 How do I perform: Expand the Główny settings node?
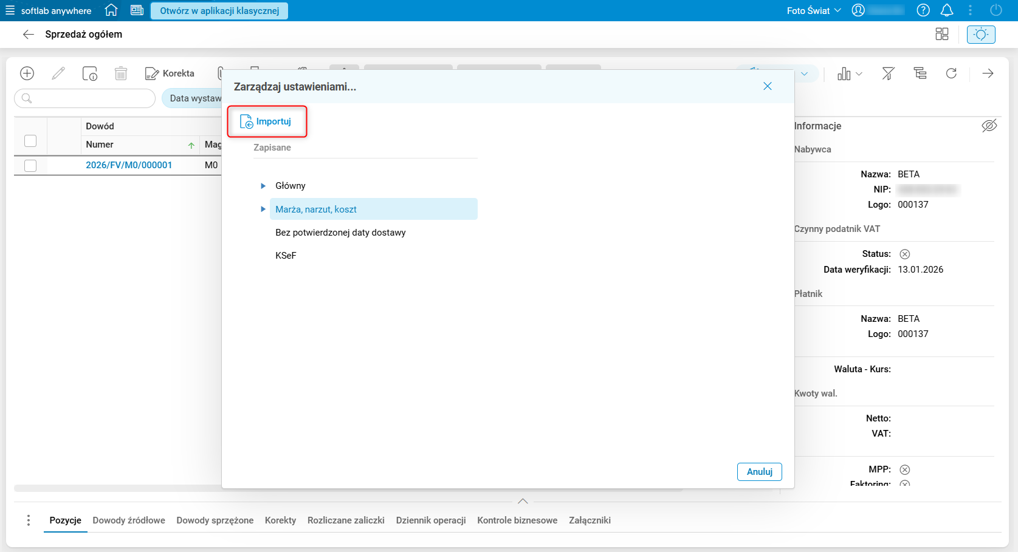pos(263,186)
